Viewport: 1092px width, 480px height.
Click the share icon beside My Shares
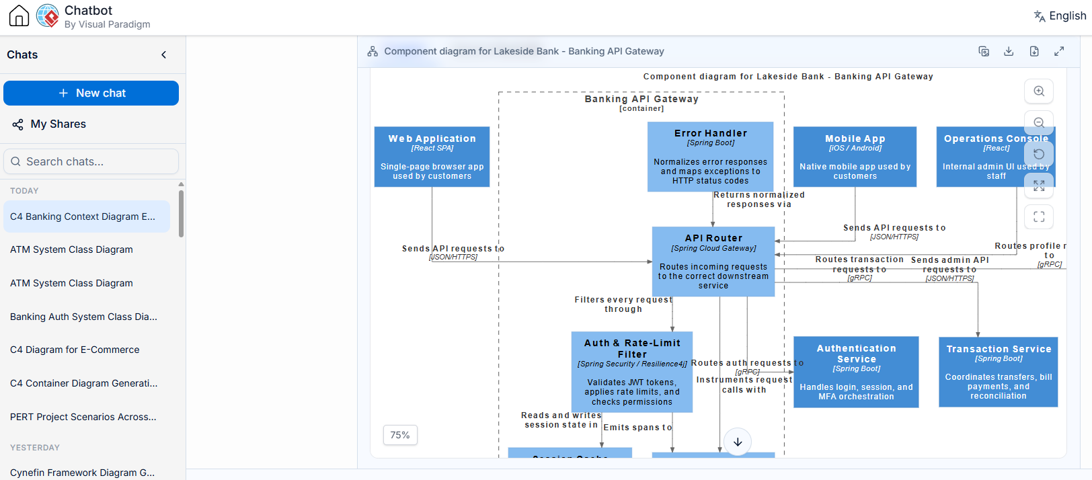(18, 124)
